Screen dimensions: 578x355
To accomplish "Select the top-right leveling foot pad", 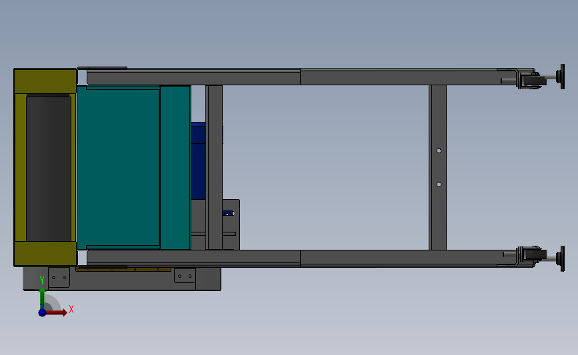I will point(563,77).
